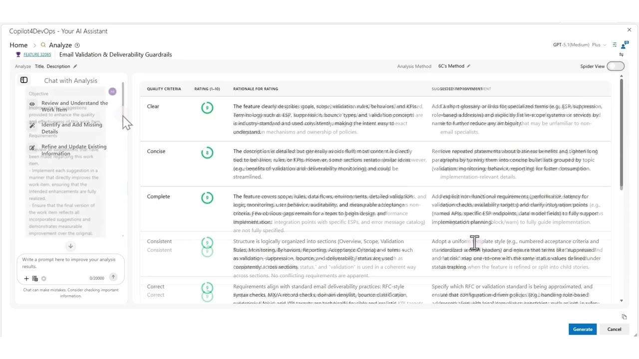639x359 pixels.
Task: Toggle the chat sidebar panel icon
Action: click(24, 80)
